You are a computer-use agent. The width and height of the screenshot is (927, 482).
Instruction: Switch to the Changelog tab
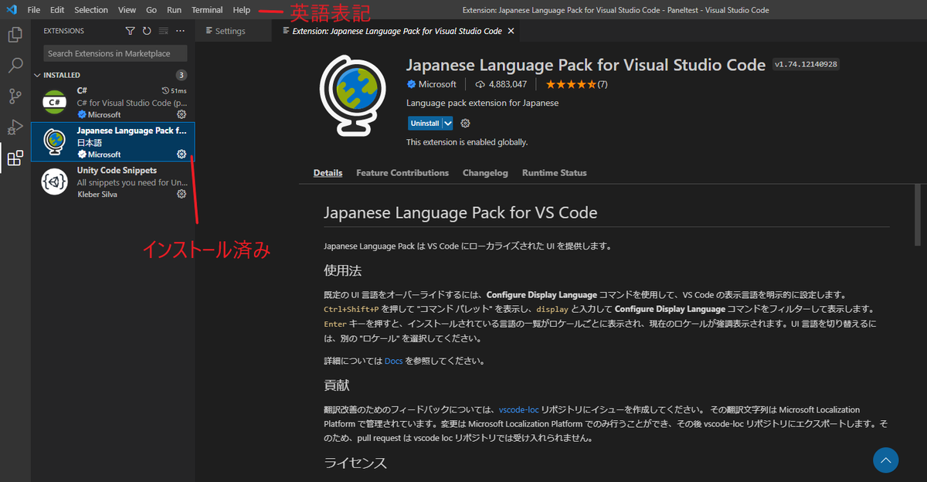click(x=485, y=173)
